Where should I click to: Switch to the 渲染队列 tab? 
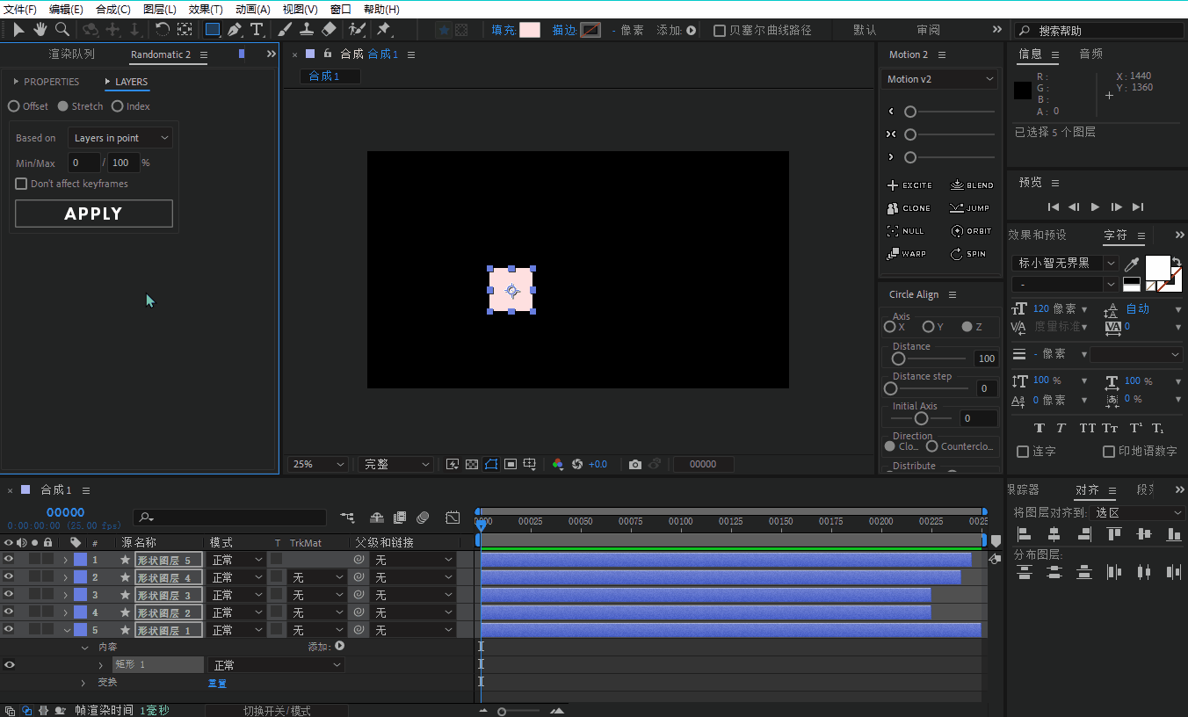coord(71,54)
